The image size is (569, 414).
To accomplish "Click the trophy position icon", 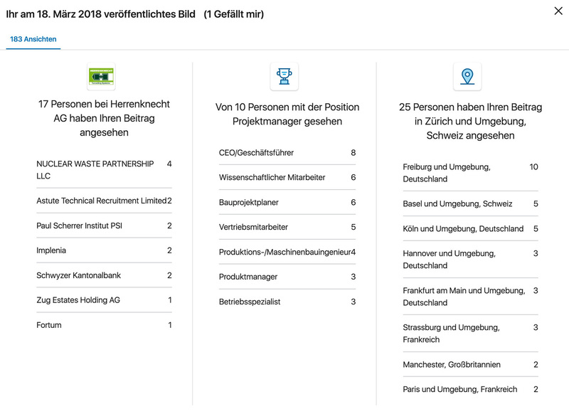I will click(x=284, y=76).
